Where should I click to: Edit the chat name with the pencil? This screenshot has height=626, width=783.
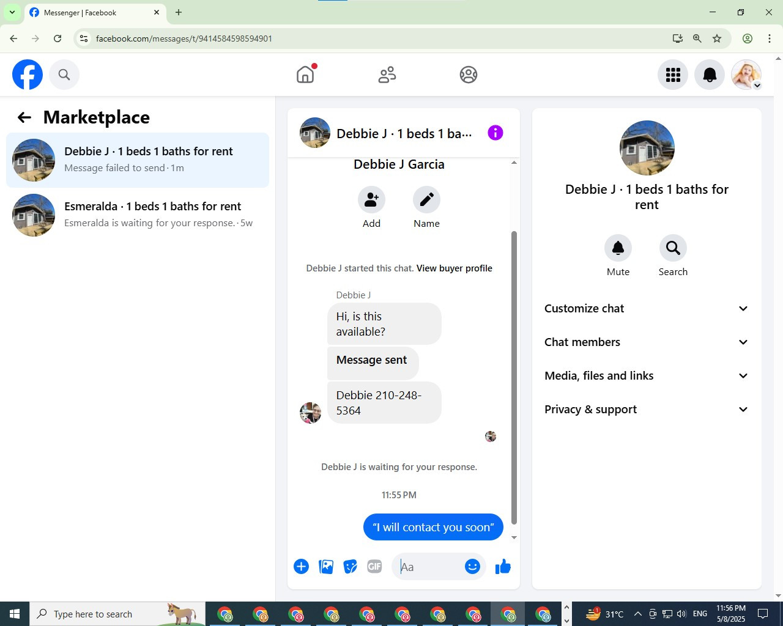pyautogui.click(x=426, y=199)
